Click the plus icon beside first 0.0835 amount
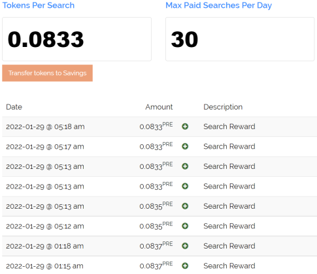This screenshot has width=317, height=274. pos(185,206)
